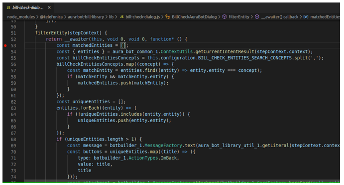
Task: Click 'entities.find' on line 57
Action: tap(137, 70)
